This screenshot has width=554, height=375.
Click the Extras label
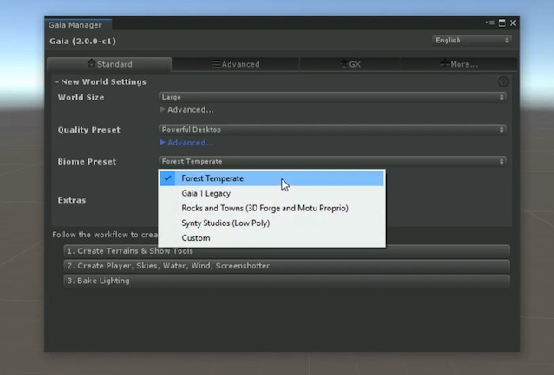(72, 200)
